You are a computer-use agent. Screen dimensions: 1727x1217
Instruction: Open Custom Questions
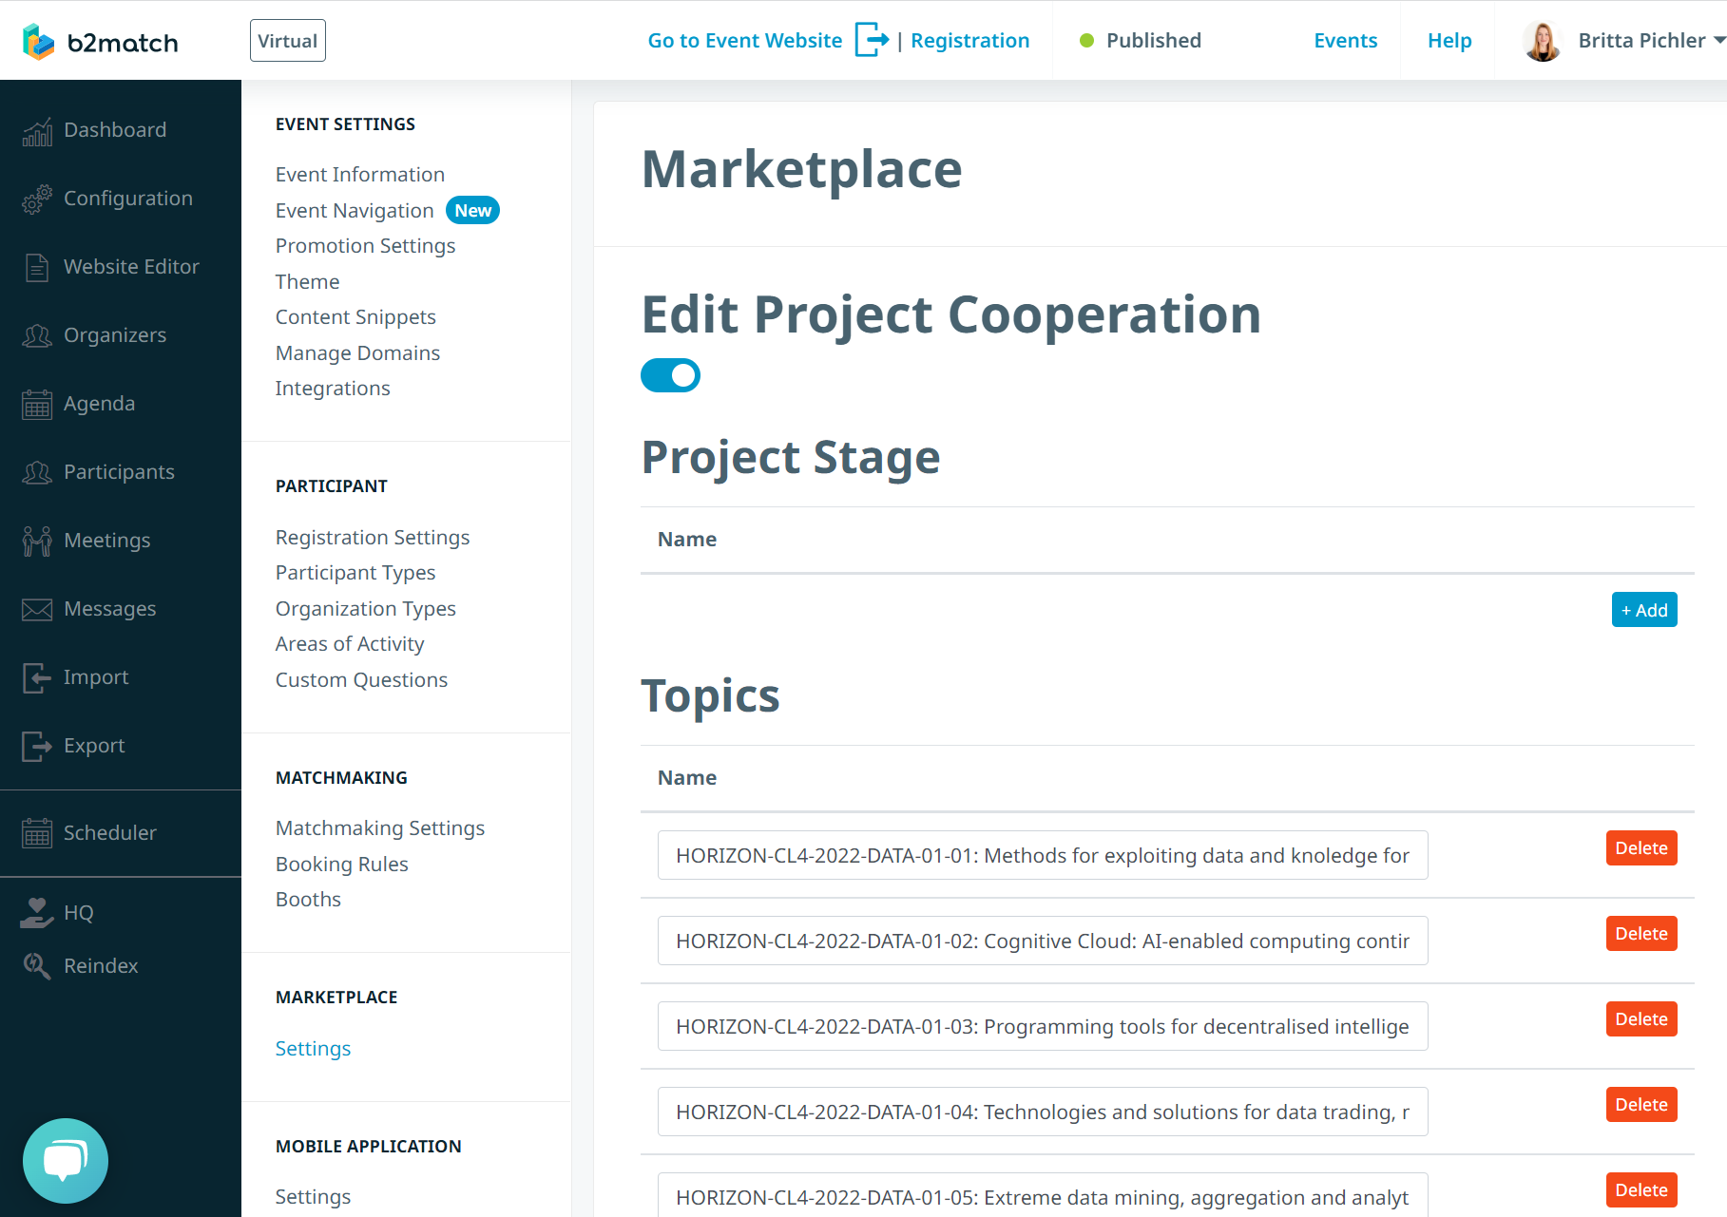tap(361, 680)
